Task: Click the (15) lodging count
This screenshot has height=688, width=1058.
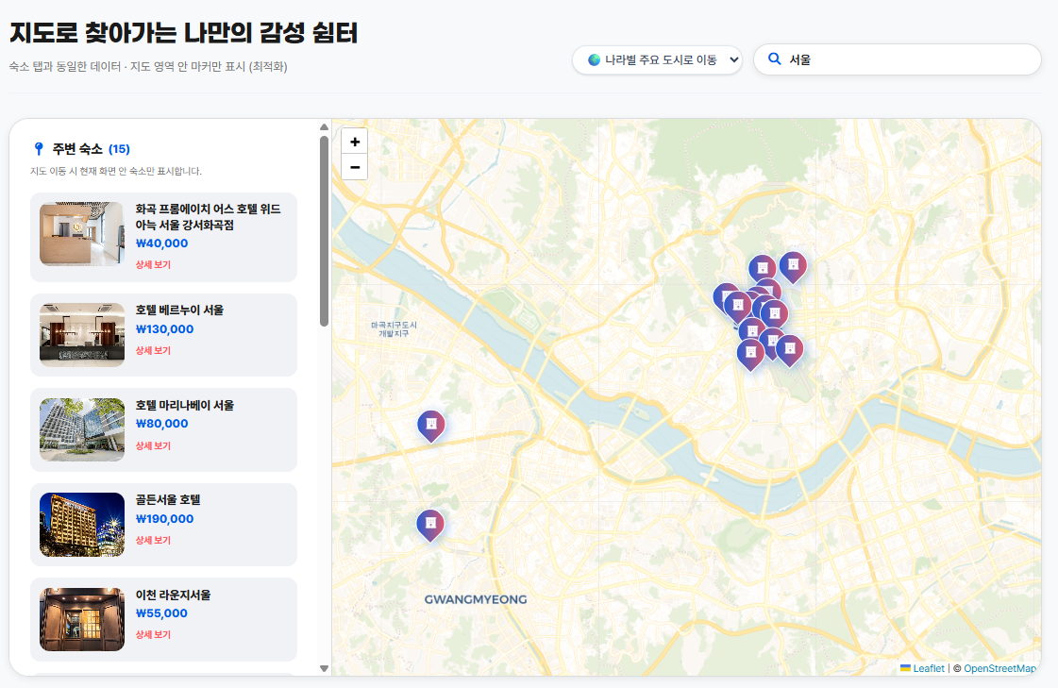Action: pyautogui.click(x=120, y=149)
